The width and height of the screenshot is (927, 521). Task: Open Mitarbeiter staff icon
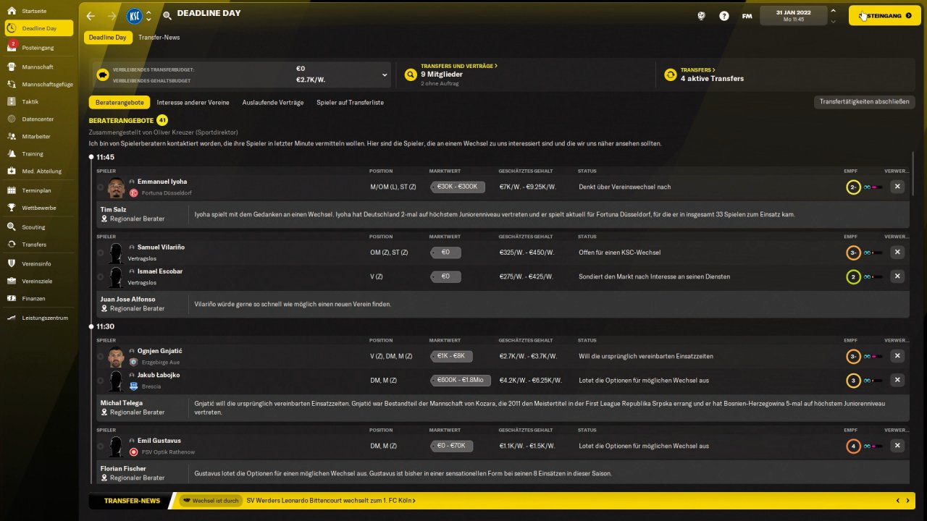pyautogui.click(x=12, y=136)
